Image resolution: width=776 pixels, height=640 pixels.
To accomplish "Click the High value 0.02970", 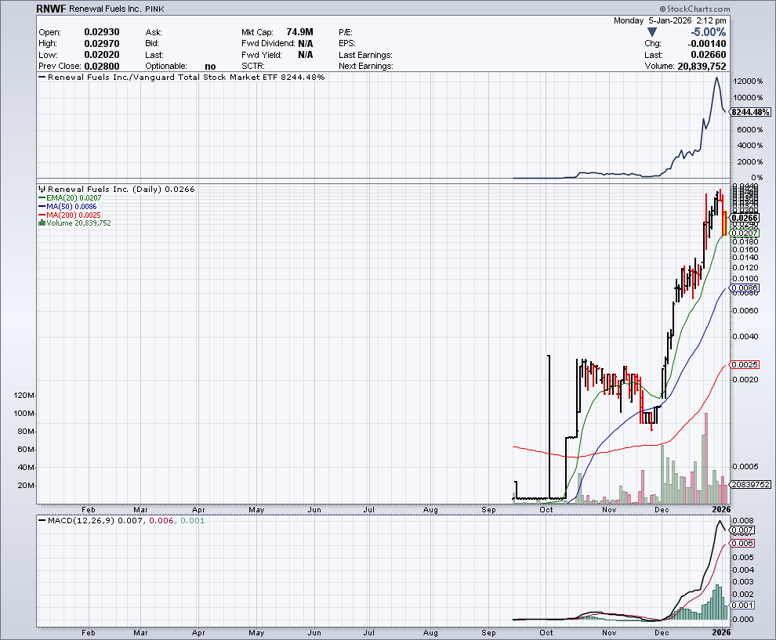I will (x=101, y=44).
